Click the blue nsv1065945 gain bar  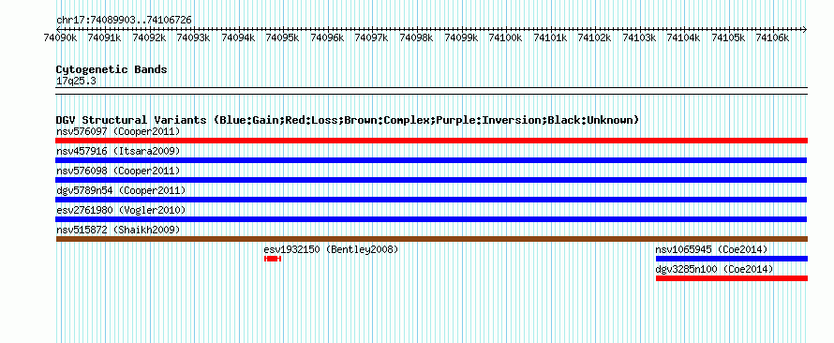(x=732, y=259)
